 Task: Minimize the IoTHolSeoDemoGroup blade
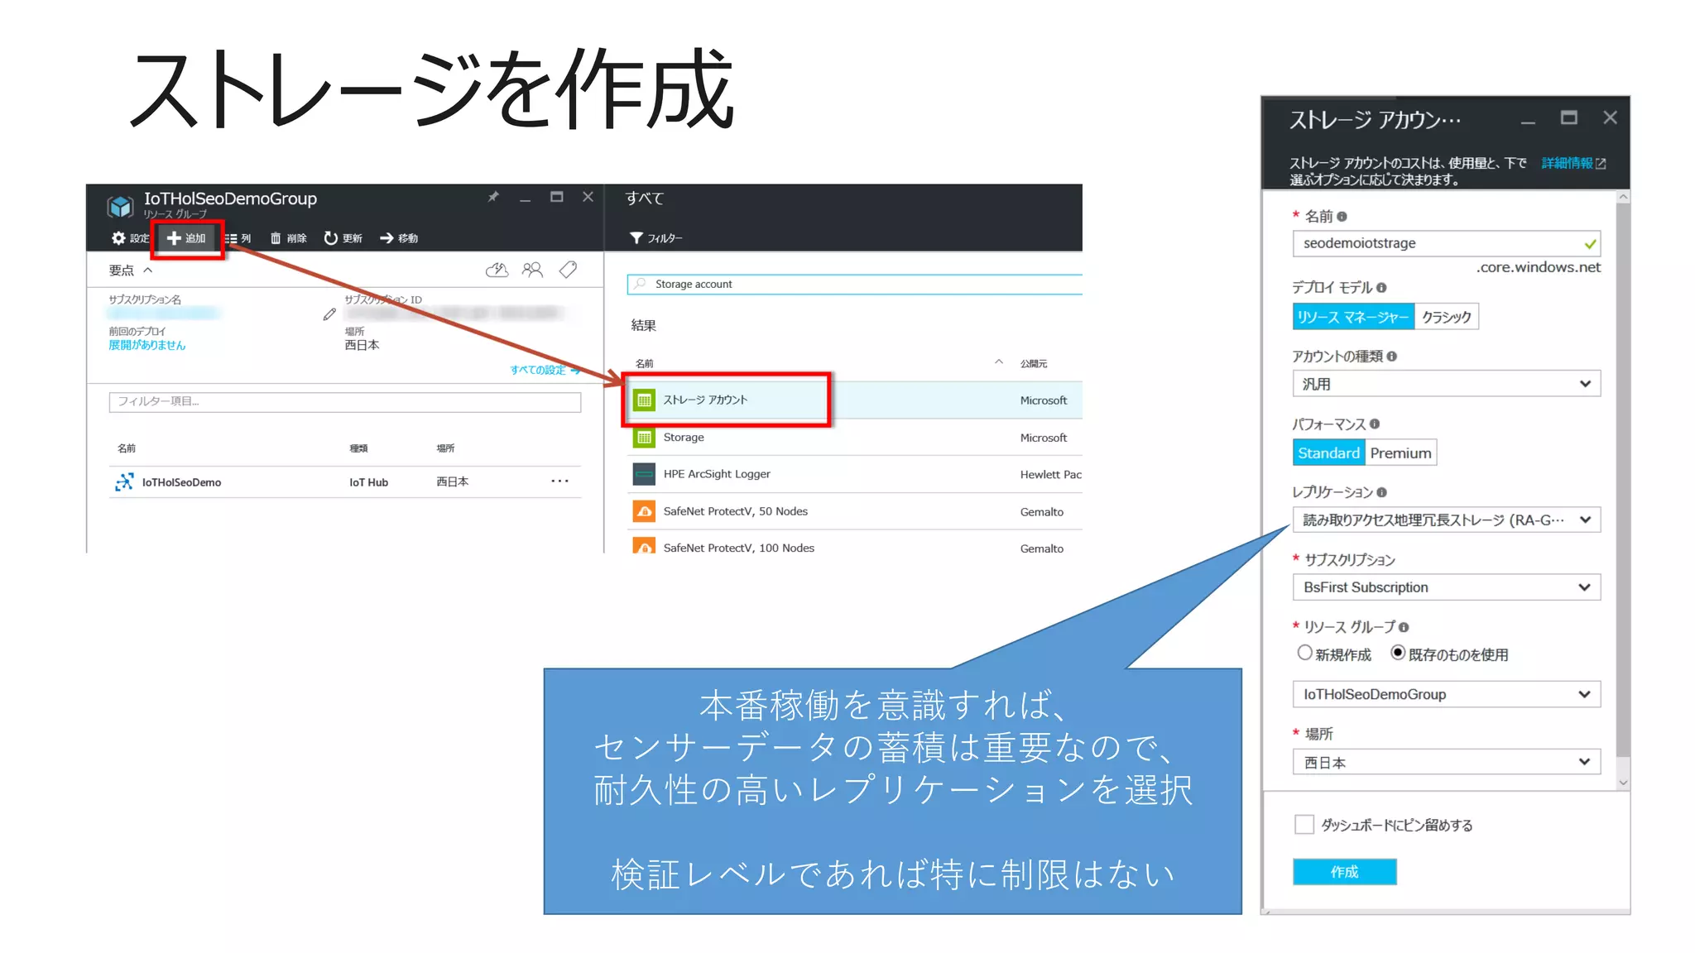(x=525, y=199)
